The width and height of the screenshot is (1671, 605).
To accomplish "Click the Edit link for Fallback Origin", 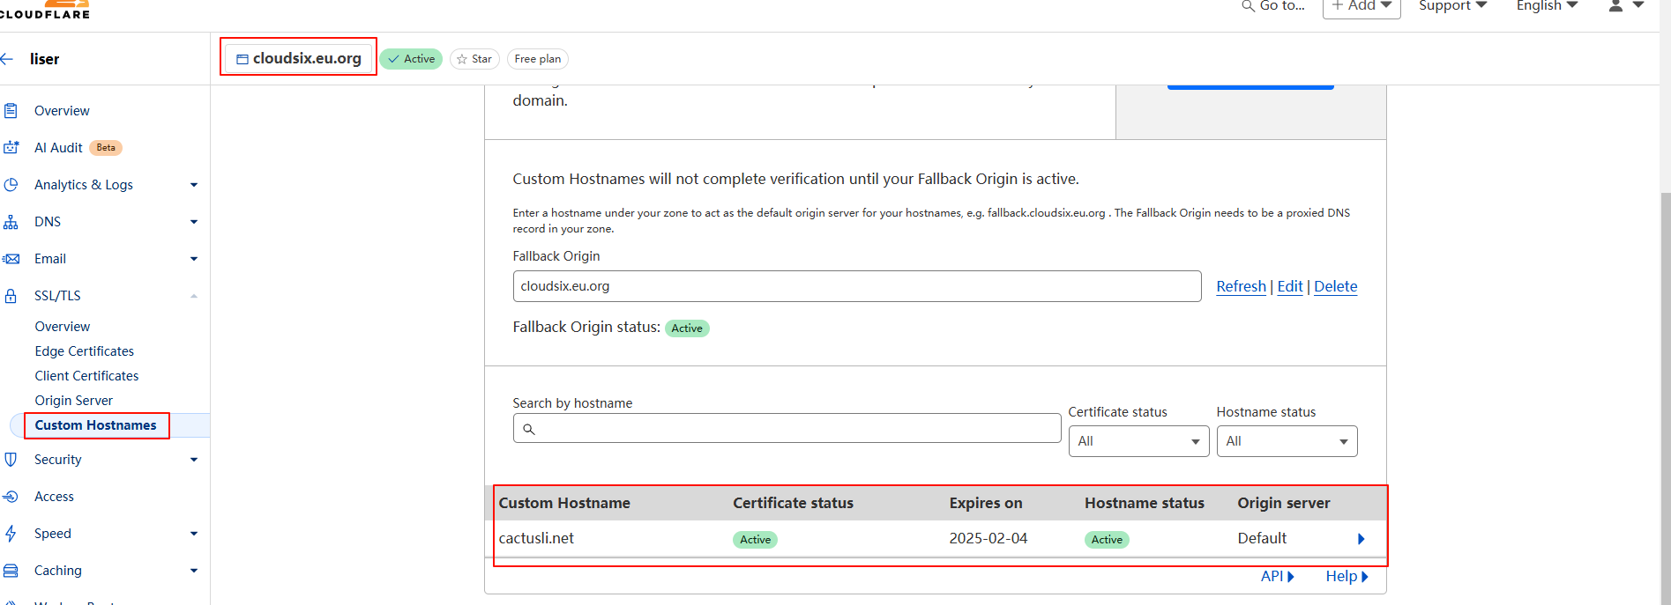I will pyautogui.click(x=1290, y=286).
